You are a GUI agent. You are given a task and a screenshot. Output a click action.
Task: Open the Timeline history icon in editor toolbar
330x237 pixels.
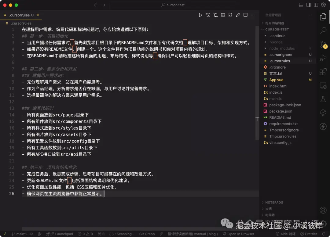point(208,15)
